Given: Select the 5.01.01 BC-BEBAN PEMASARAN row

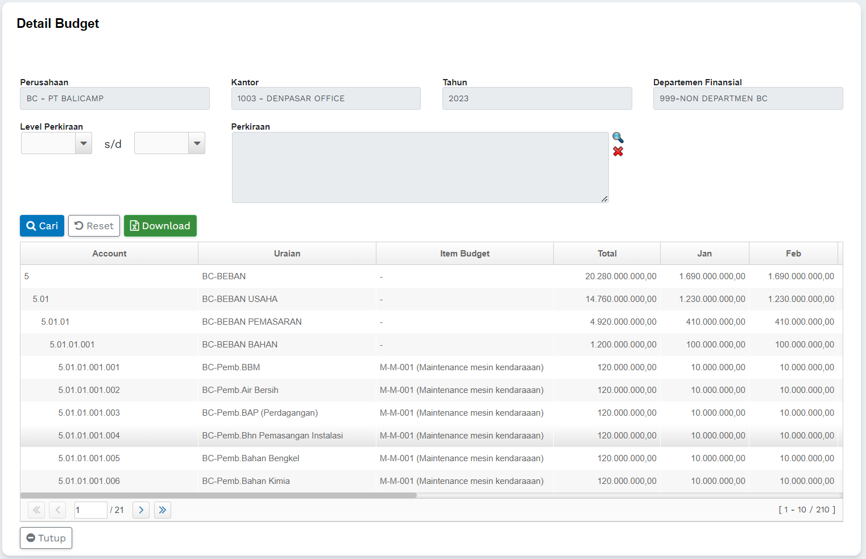Looking at the screenshot, I should pos(251,322).
